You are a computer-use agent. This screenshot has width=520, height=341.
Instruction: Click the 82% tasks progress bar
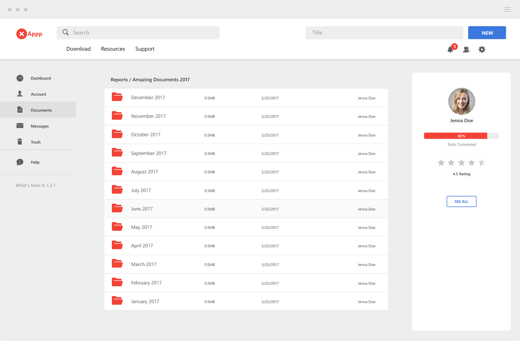click(461, 136)
